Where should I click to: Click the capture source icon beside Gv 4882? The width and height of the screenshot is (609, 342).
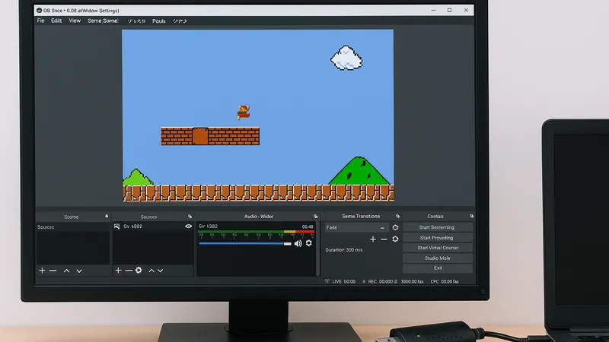point(117,226)
